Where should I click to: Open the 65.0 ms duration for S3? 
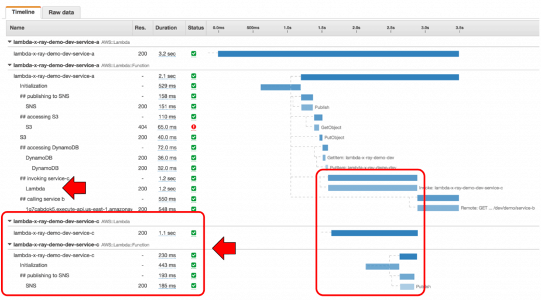166,127
